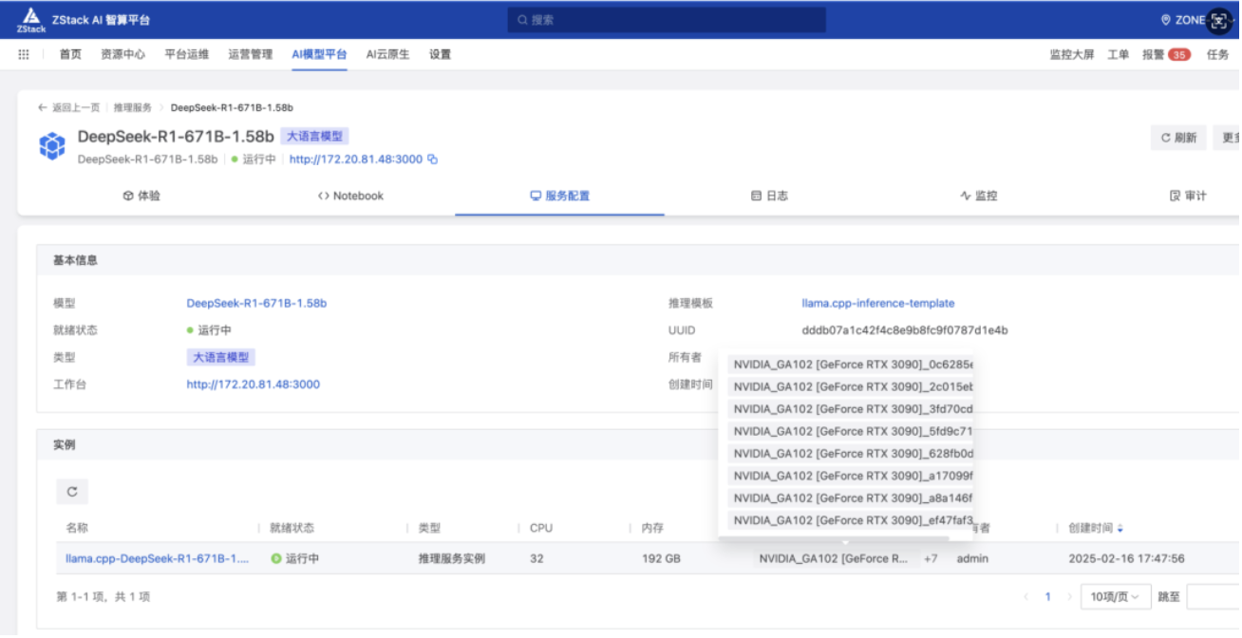Click the copy URL icon beside the address

click(432, 159)
